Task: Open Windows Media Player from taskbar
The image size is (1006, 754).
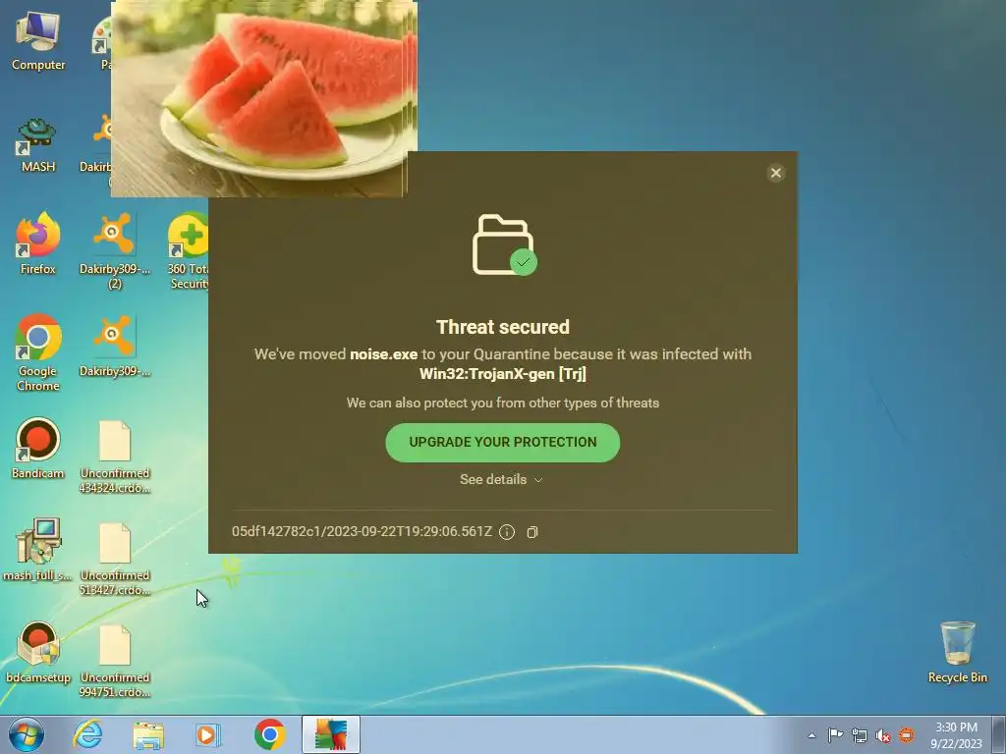Action: [207, 734]
